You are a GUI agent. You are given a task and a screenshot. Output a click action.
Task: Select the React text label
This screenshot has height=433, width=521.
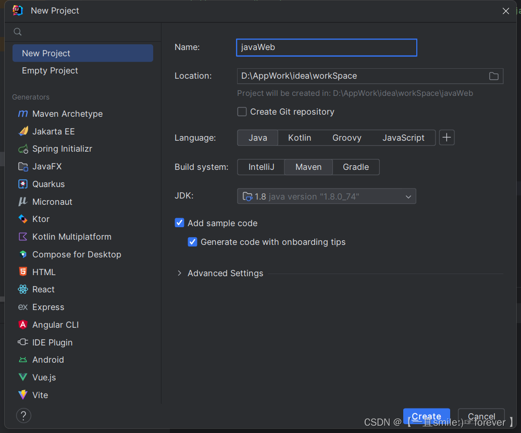43,289
